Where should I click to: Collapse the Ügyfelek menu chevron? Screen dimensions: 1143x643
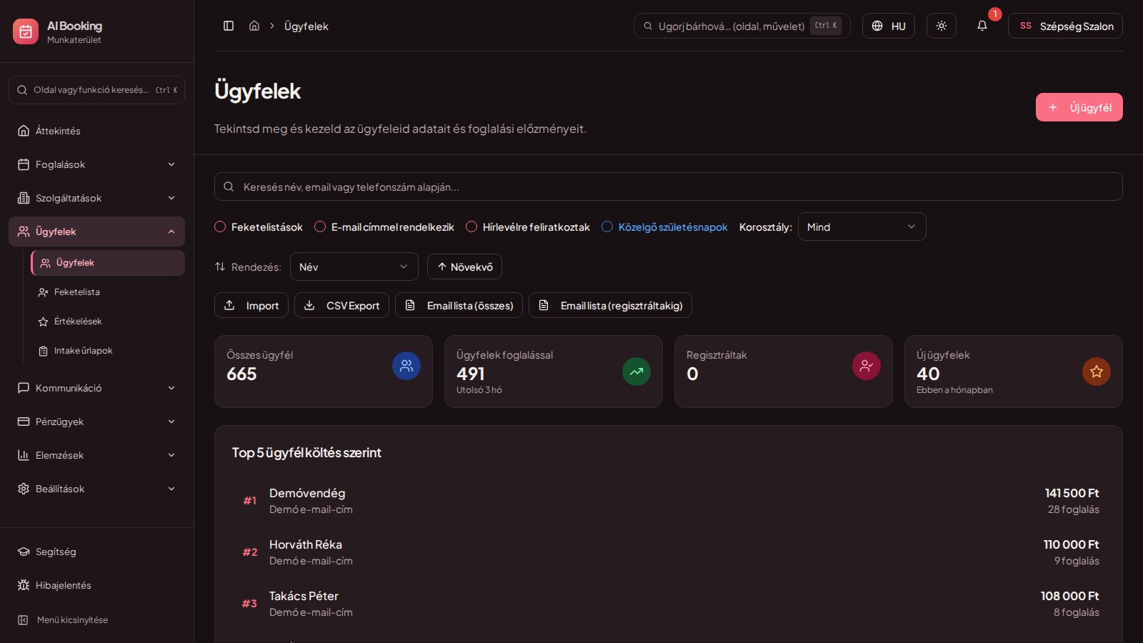point(171,231)
